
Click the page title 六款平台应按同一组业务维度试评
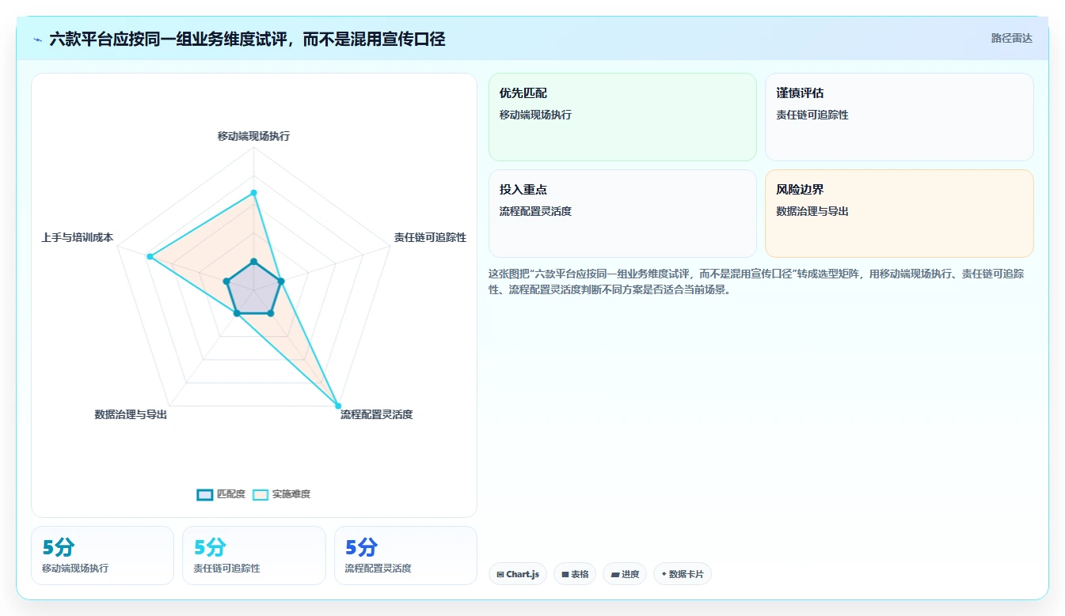[247, 39]
